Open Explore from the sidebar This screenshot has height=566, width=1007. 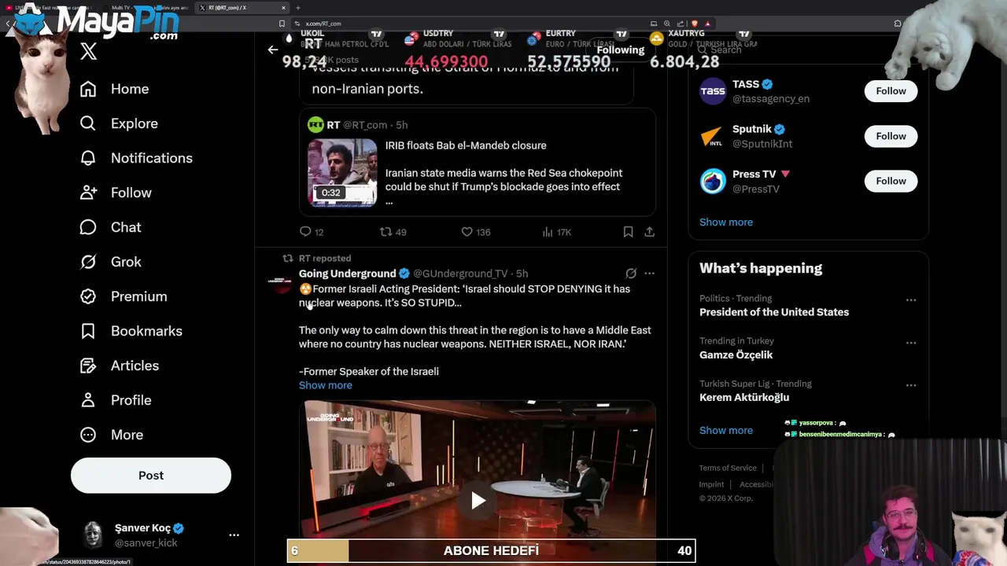point(119,123)
